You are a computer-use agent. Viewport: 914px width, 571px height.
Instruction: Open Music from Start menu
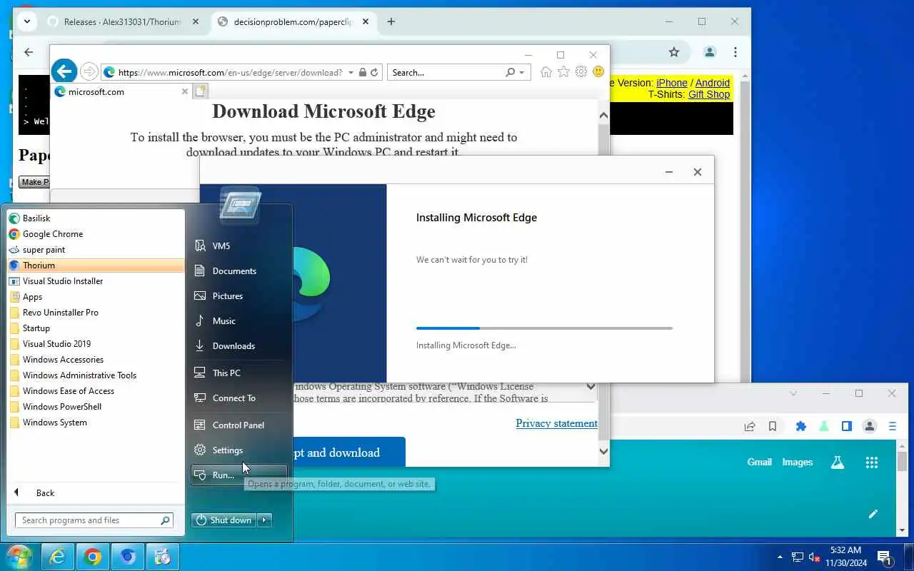click(238, 320)
